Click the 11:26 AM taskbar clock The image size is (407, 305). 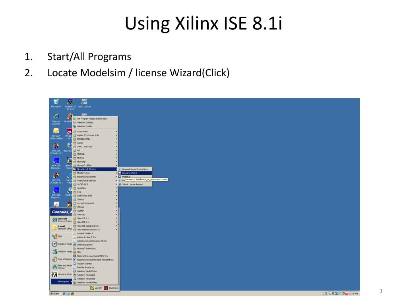353,293
